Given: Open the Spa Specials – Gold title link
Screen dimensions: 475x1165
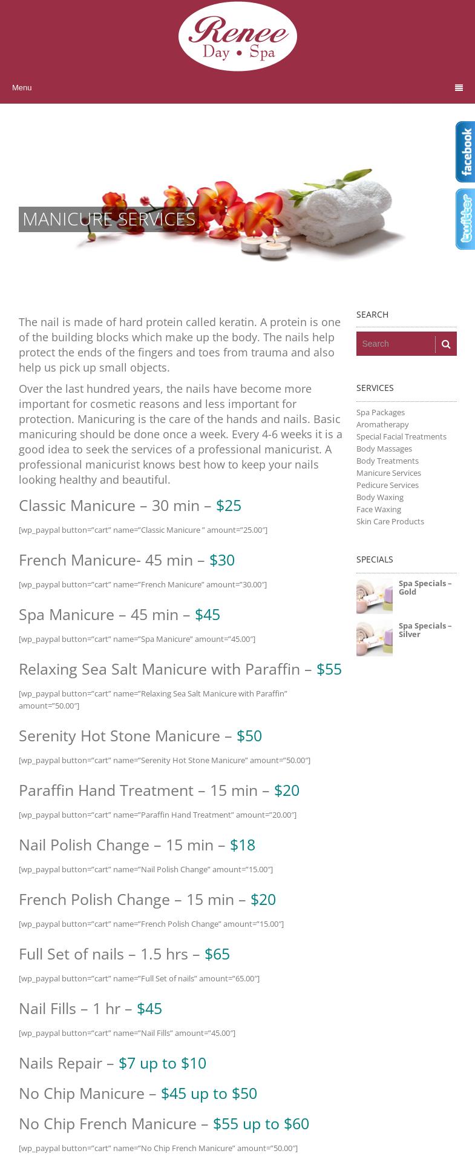Looking at the screenshot, I should [424, 587].
